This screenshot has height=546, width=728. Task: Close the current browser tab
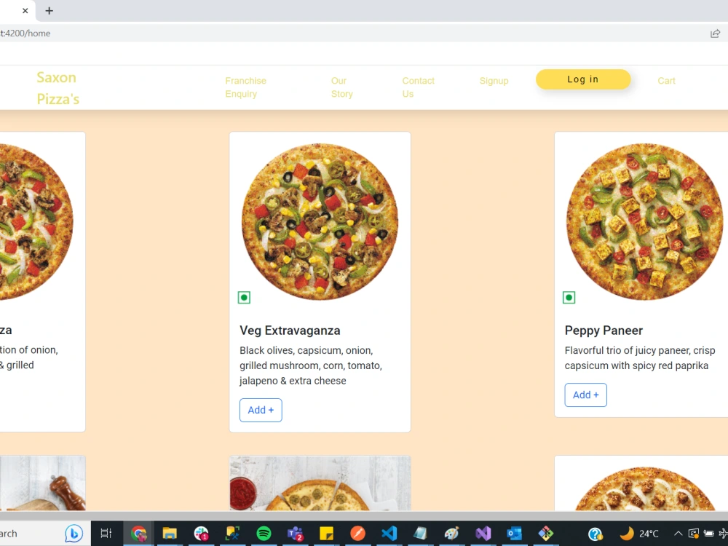coord(25,10)
